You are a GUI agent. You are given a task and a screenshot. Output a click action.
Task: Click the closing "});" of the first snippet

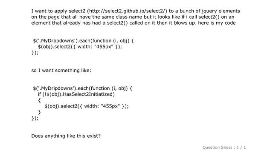(x=35, y=53)
